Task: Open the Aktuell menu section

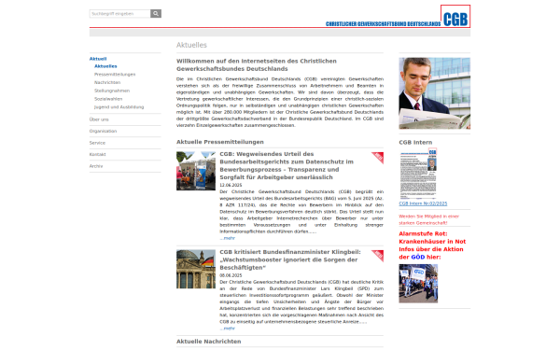Action: coord(98,59)
